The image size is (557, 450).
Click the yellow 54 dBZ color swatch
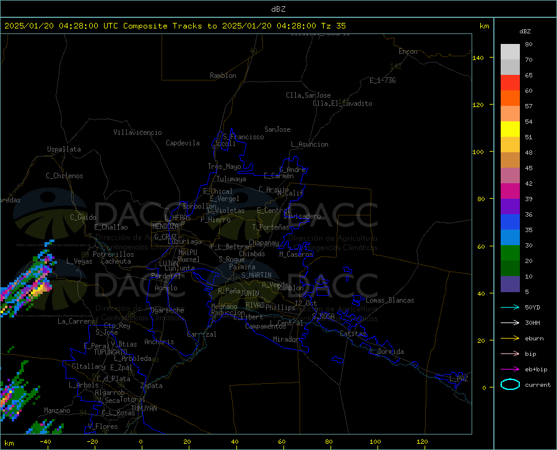[510, 129]
